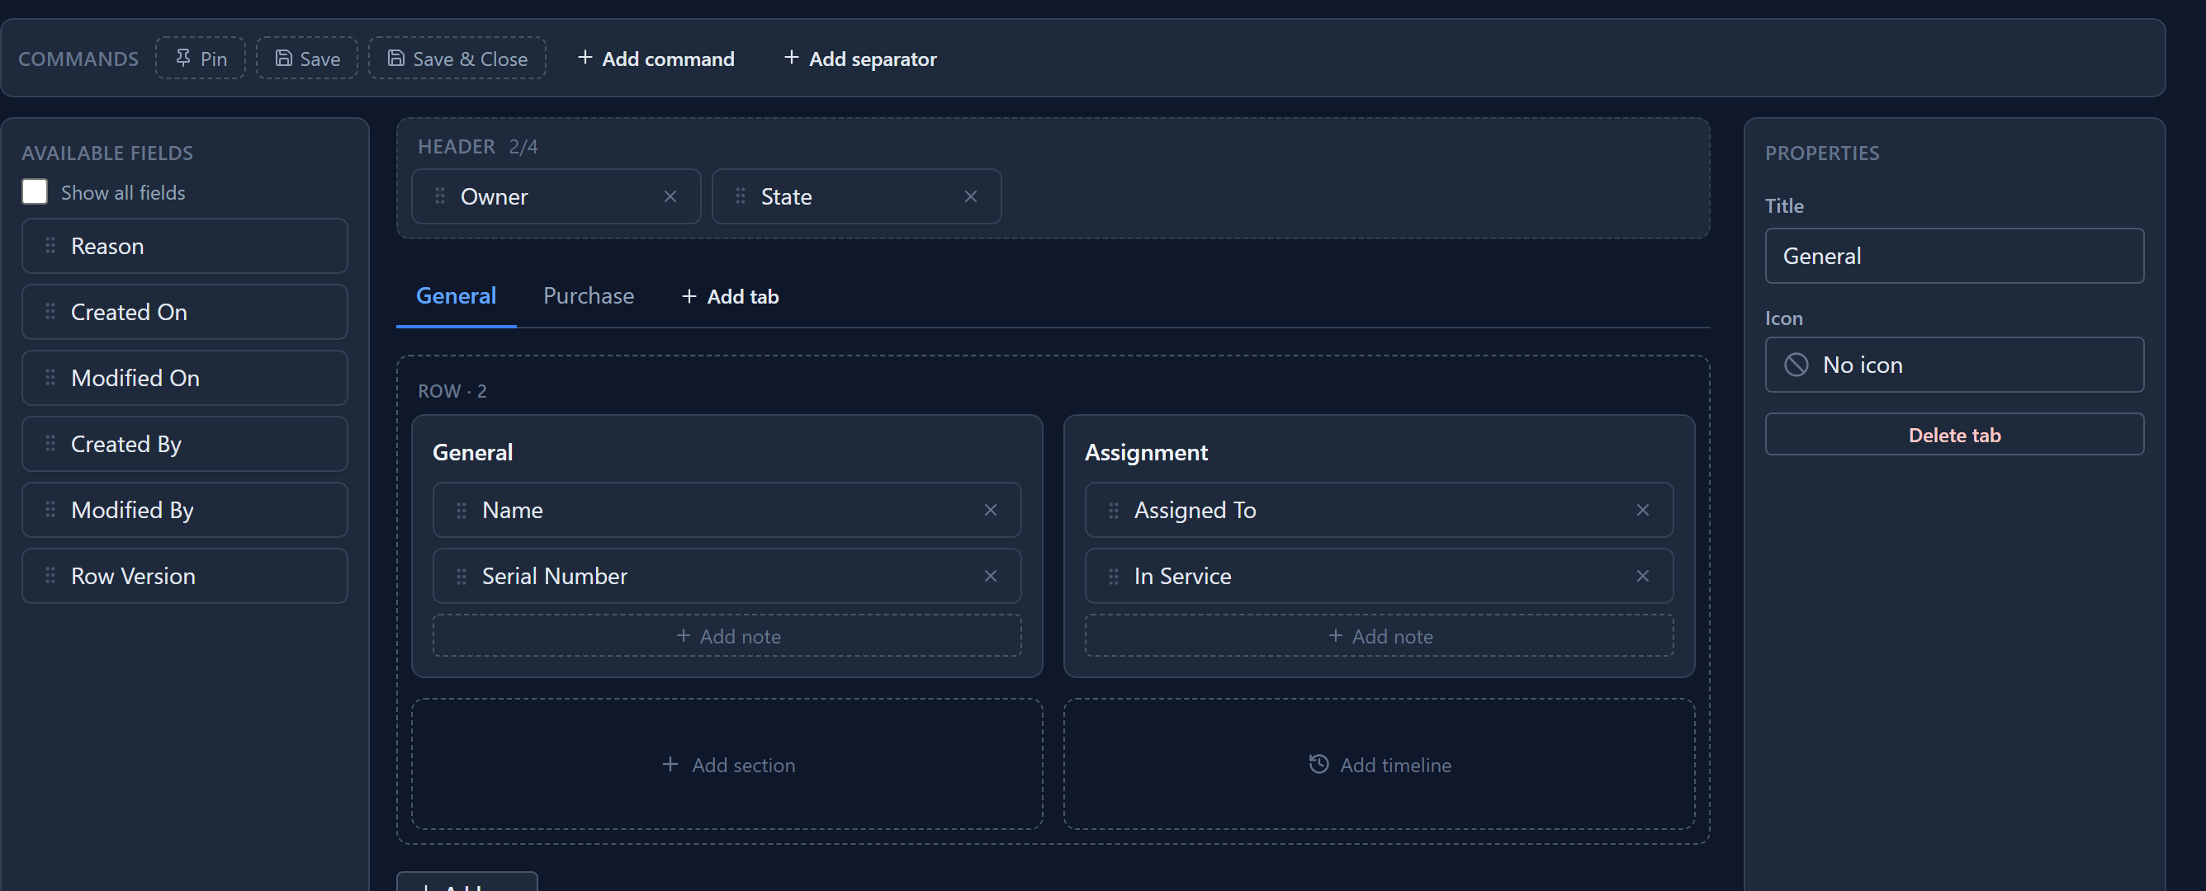Click the Save command button
This screenshot has height=891, width=2206.
306,59
